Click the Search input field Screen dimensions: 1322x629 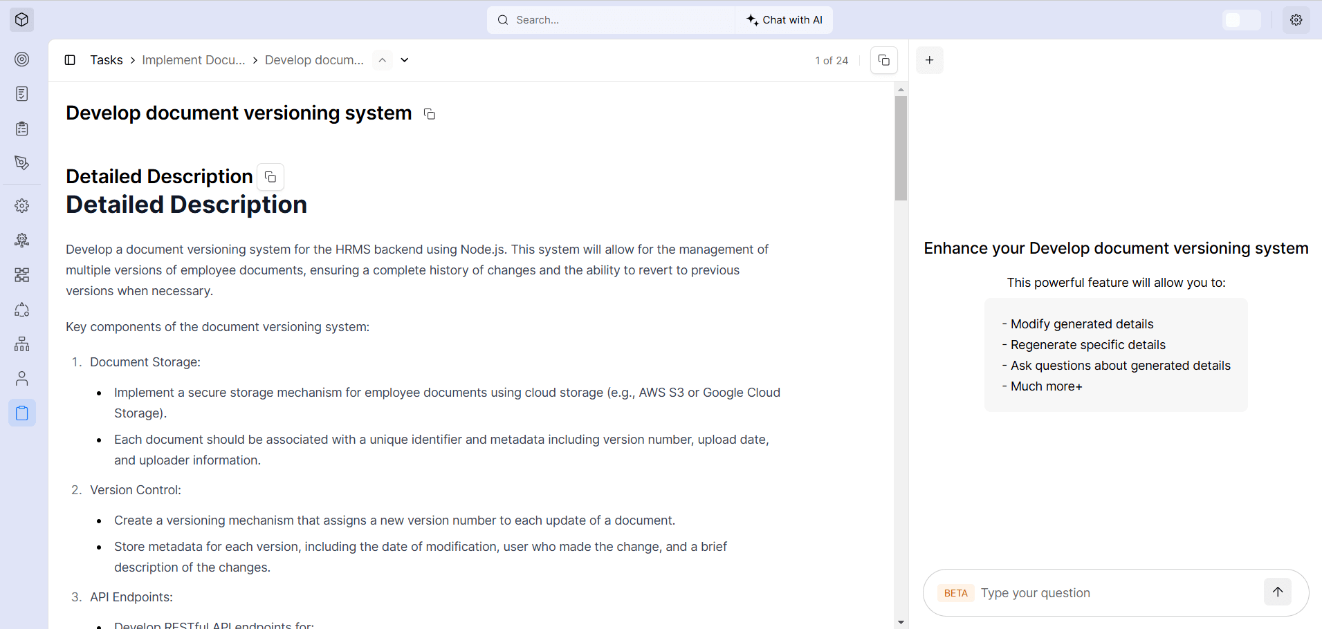coord(611,20)
